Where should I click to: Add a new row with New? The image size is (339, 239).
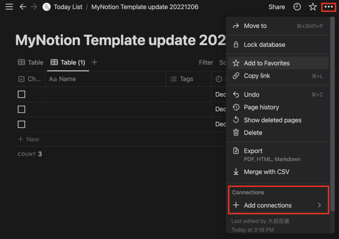[28, 139]
